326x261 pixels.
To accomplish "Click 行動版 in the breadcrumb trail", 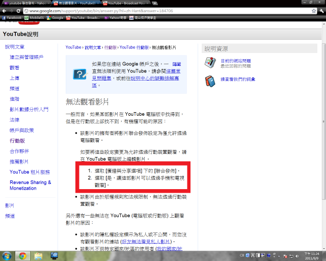I will [x=111, y=47].
